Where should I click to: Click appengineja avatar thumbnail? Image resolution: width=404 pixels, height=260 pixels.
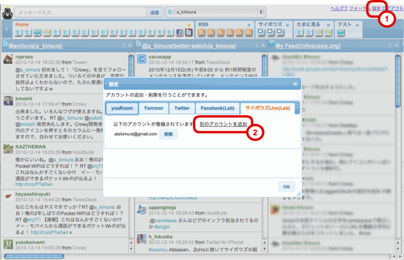[x=141, y=210]
